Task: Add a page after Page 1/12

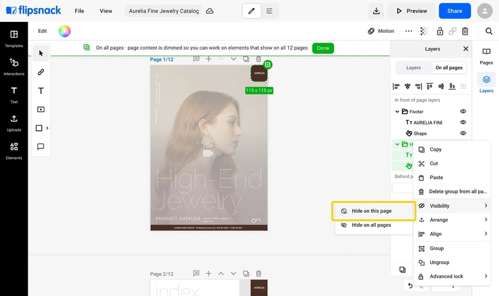Action: [x=209, y=59]
